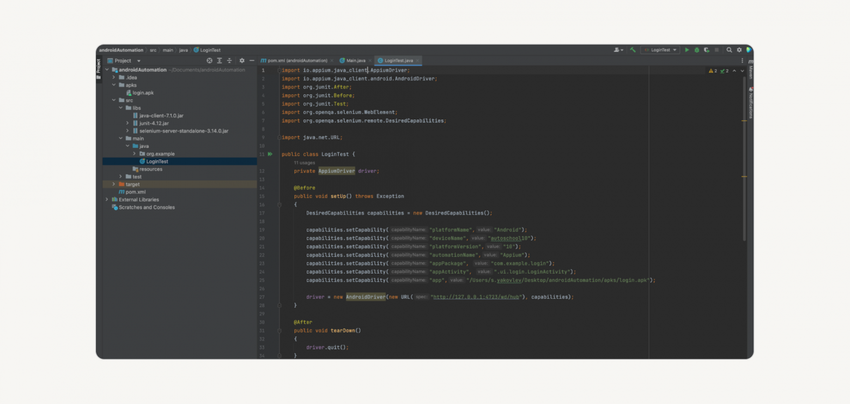
Task: Close the Main.java editor tab
Action: [370, 61]
